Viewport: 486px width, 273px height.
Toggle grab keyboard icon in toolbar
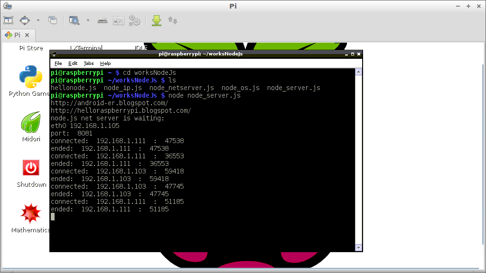pyautogui.click(x=103, y=21)
